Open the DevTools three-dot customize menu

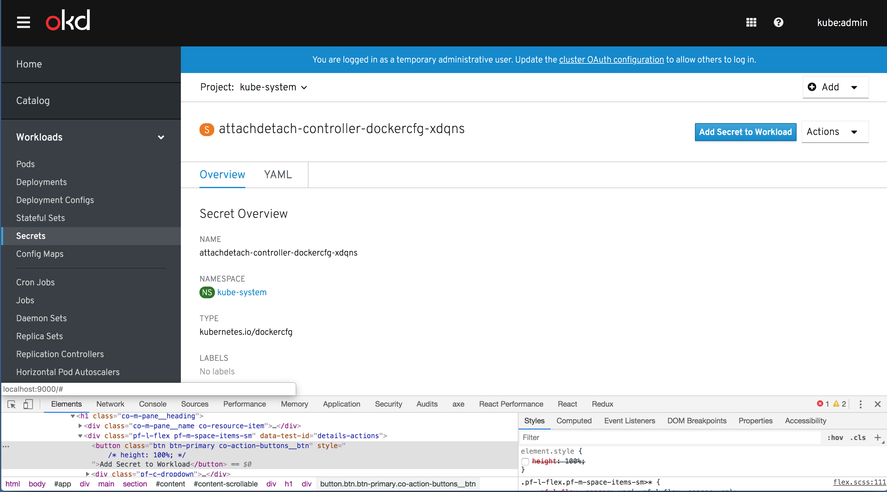(x=860, y=404)
